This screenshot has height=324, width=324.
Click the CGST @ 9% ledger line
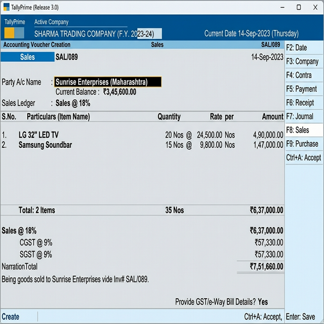pos(36,242)
